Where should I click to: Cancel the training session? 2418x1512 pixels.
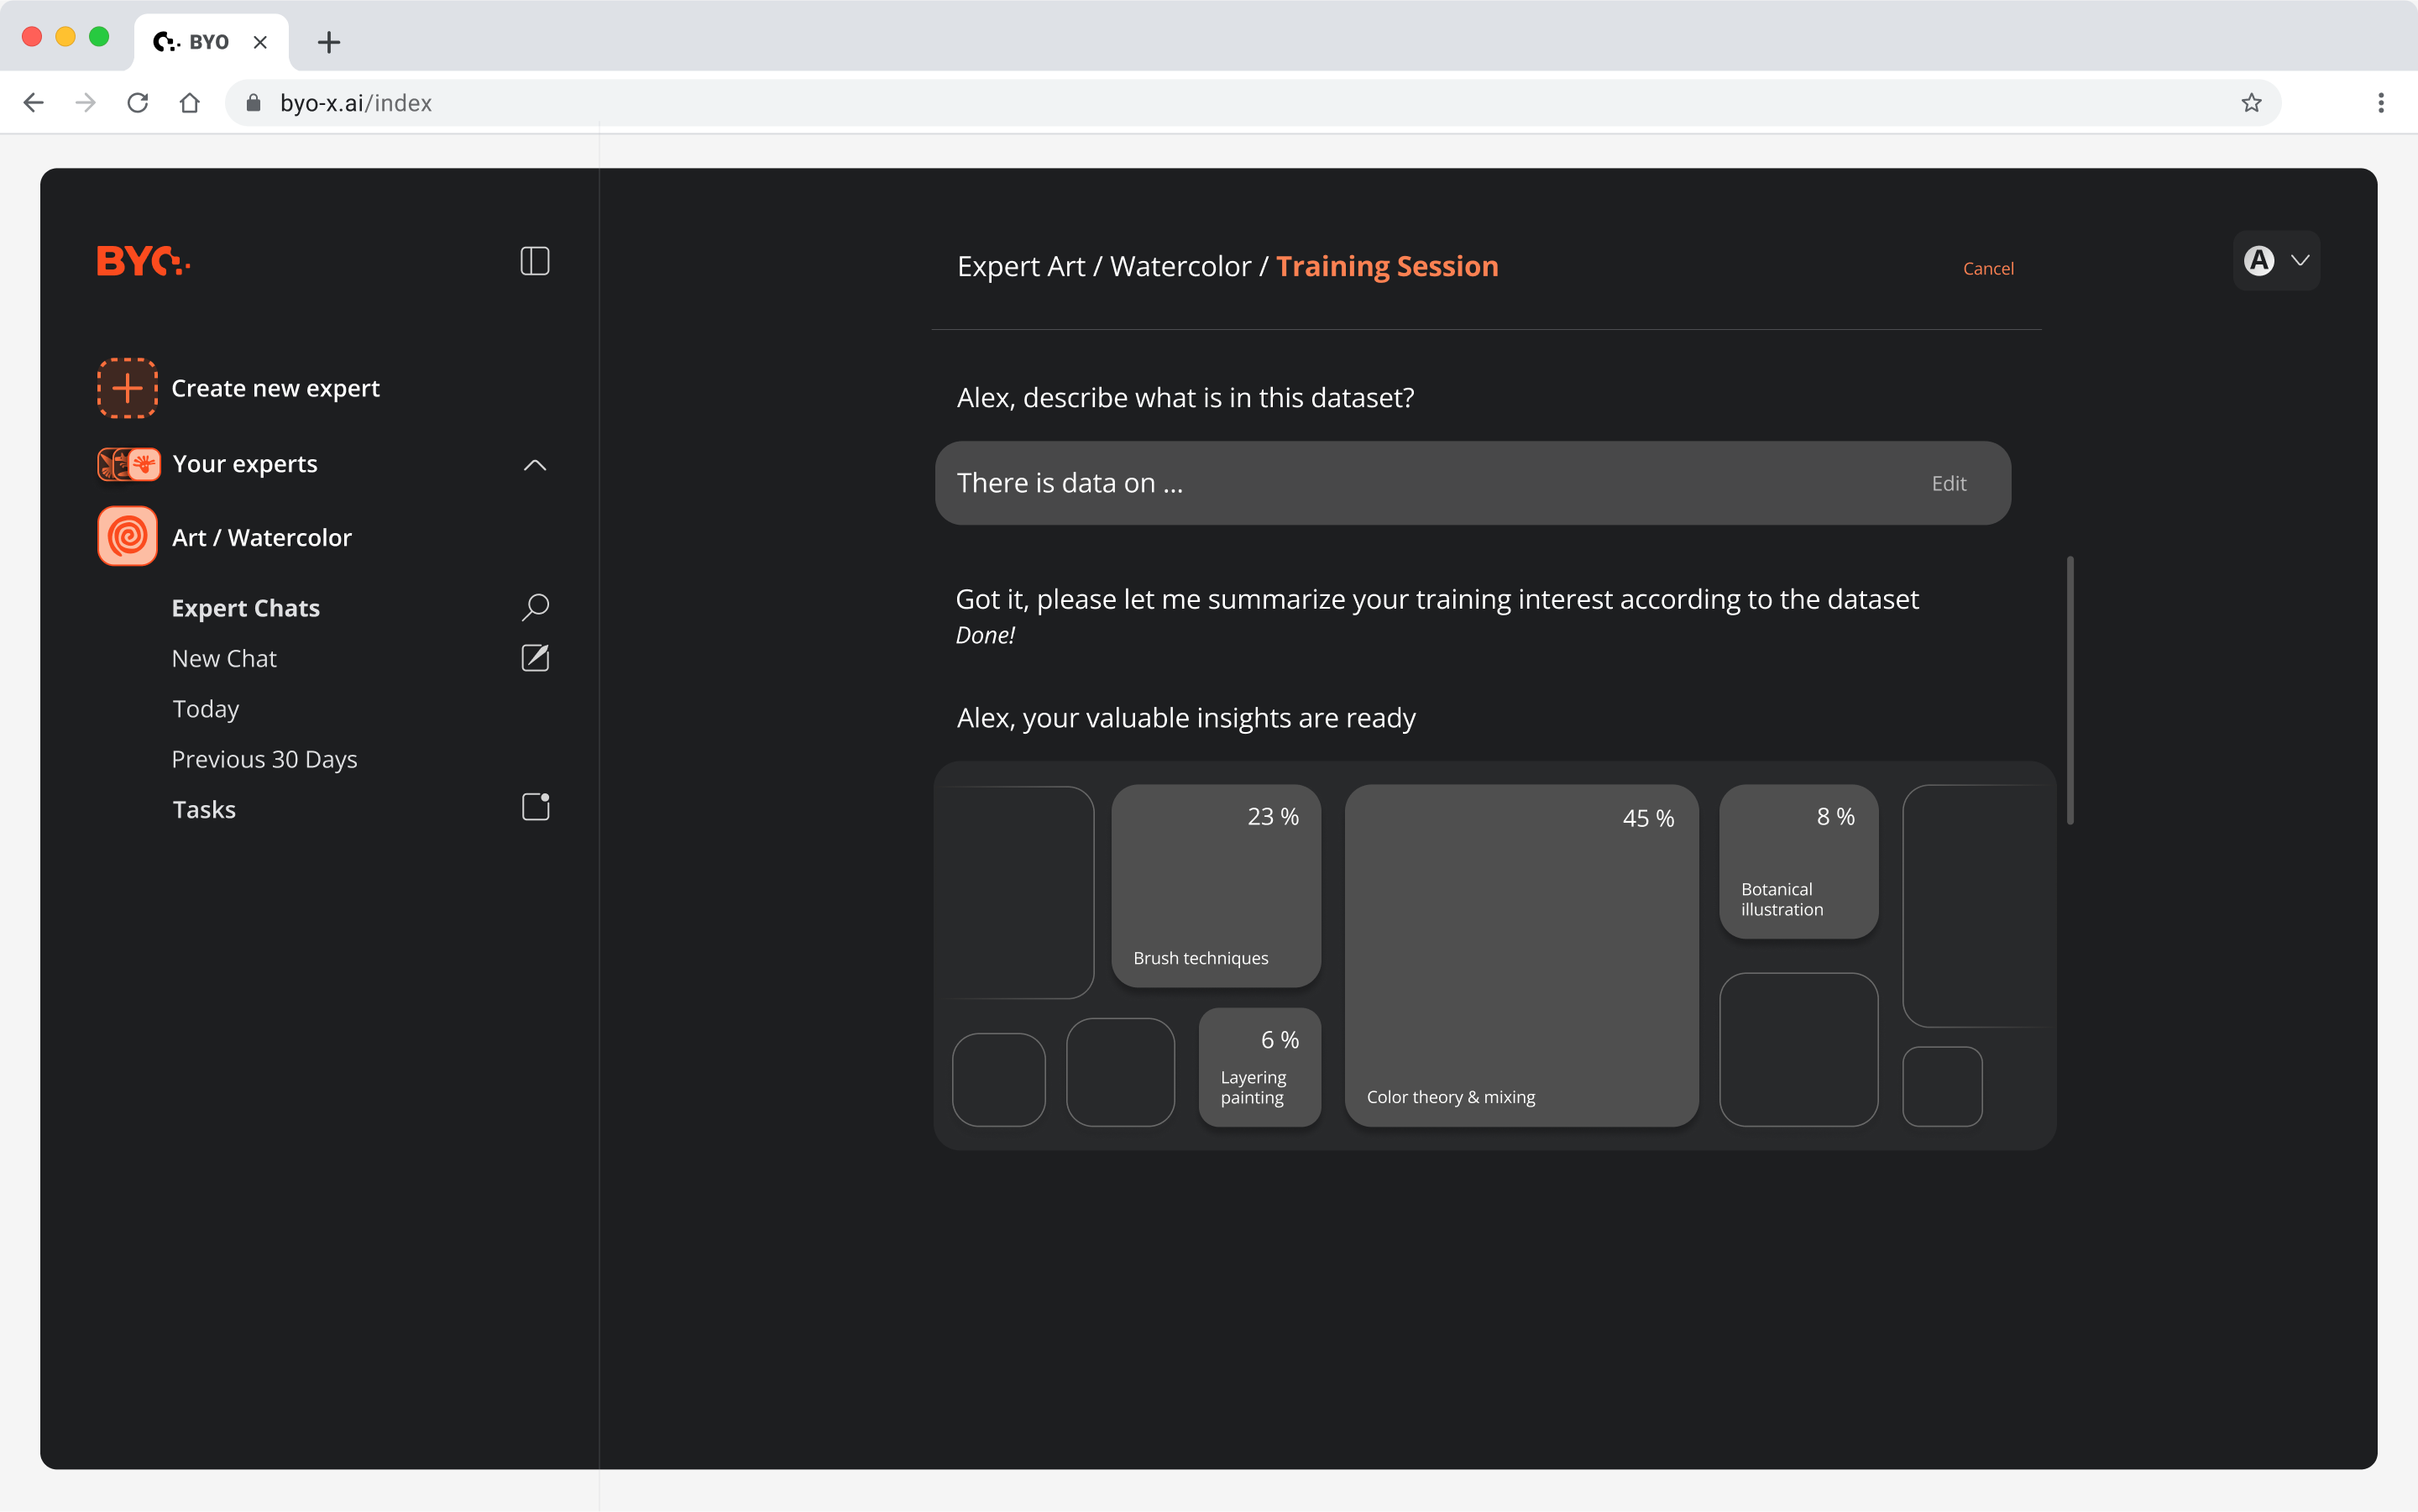tap(1987, 268)
